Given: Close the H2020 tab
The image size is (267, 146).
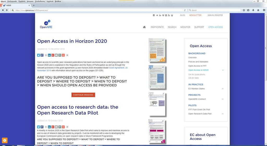Looking at the screenshot, I should (29, 5).
